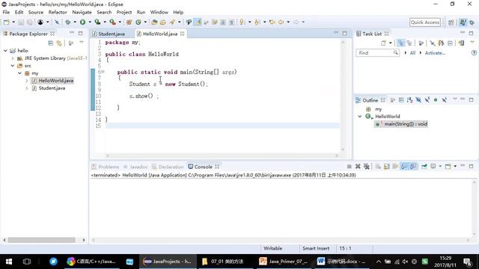Open Package Explorer view menu triangle
Image resolution: width=479 pixels, height=269 pixels.
pos(82,43)
